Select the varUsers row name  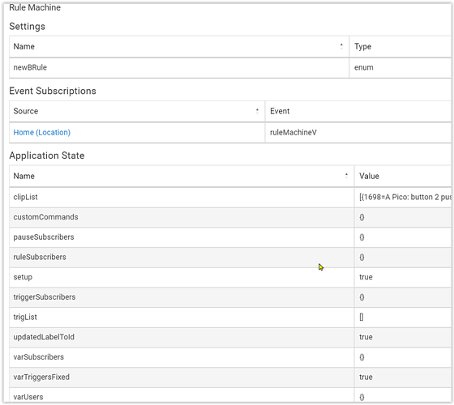tap(28, 397)
